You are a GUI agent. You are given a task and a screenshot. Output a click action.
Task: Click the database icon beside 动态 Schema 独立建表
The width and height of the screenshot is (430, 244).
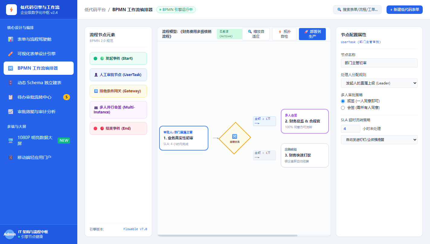(11, 83)
